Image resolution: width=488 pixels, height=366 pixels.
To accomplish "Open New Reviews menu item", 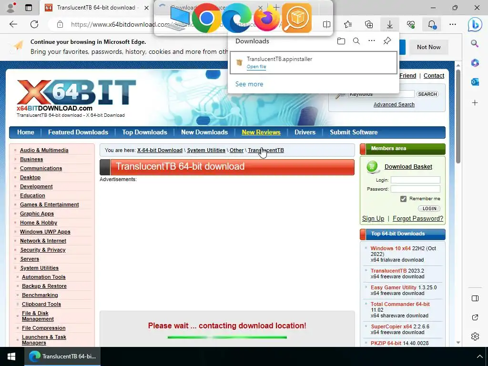I will [261, 132].
